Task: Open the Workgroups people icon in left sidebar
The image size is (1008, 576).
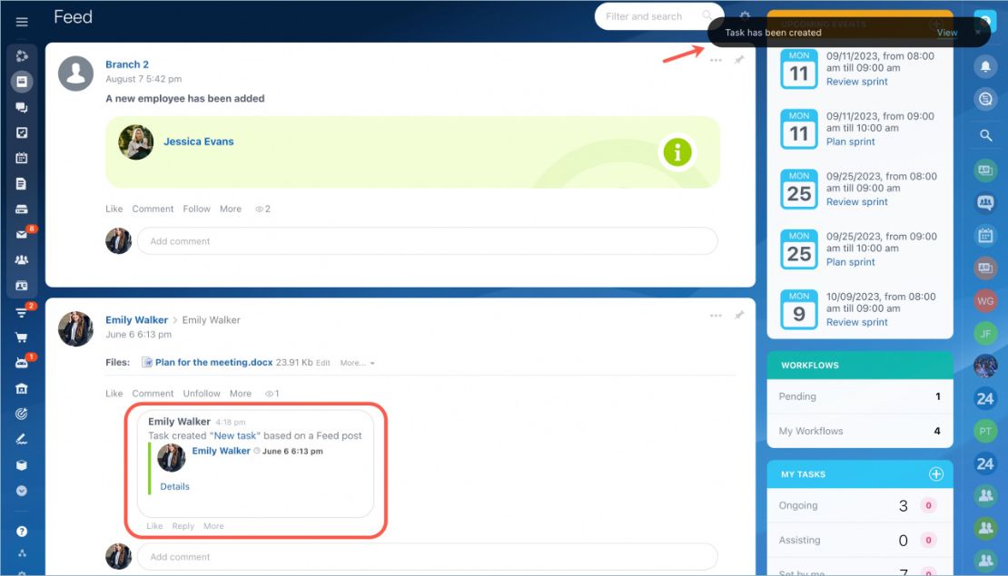Action: point(21,260)
